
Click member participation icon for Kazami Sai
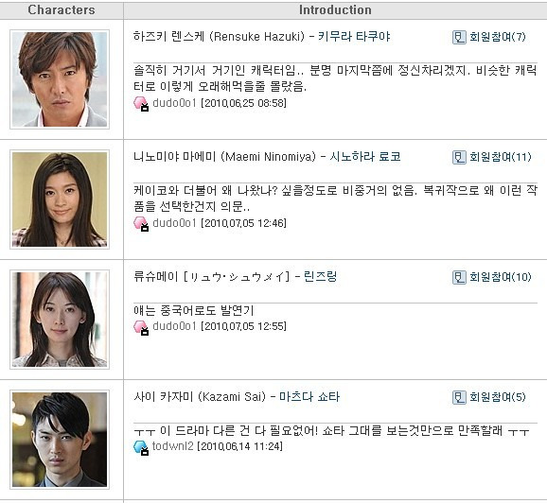(x=459, y=397)
